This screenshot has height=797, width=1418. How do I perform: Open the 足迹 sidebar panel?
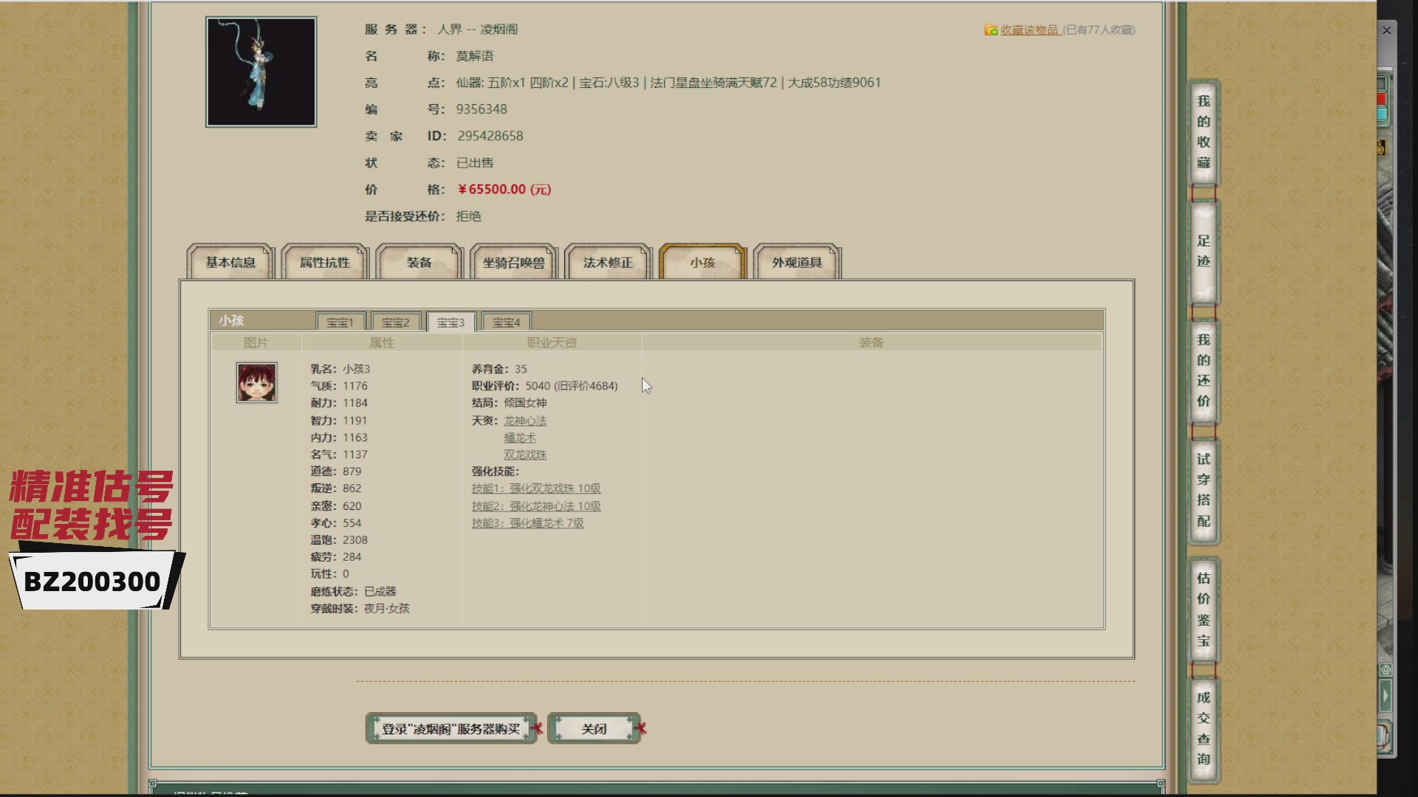[x=1202, y=251]
